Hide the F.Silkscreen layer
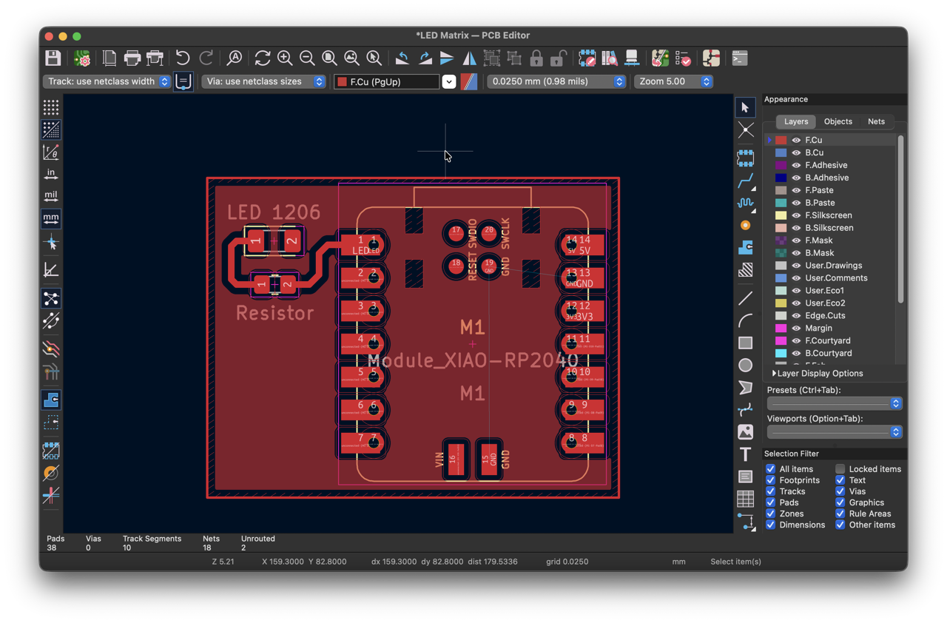The height and width of the screenshot is (623, 947). tap(796, 215)
